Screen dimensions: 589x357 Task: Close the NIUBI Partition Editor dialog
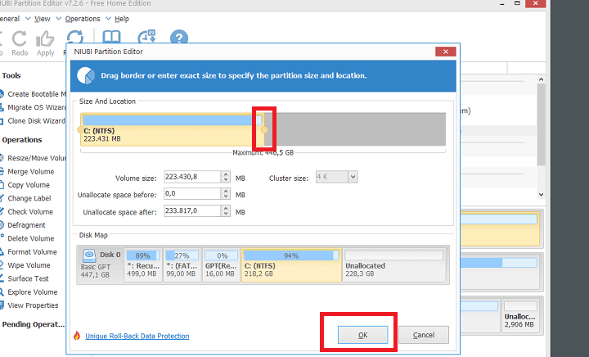point(446,52)
